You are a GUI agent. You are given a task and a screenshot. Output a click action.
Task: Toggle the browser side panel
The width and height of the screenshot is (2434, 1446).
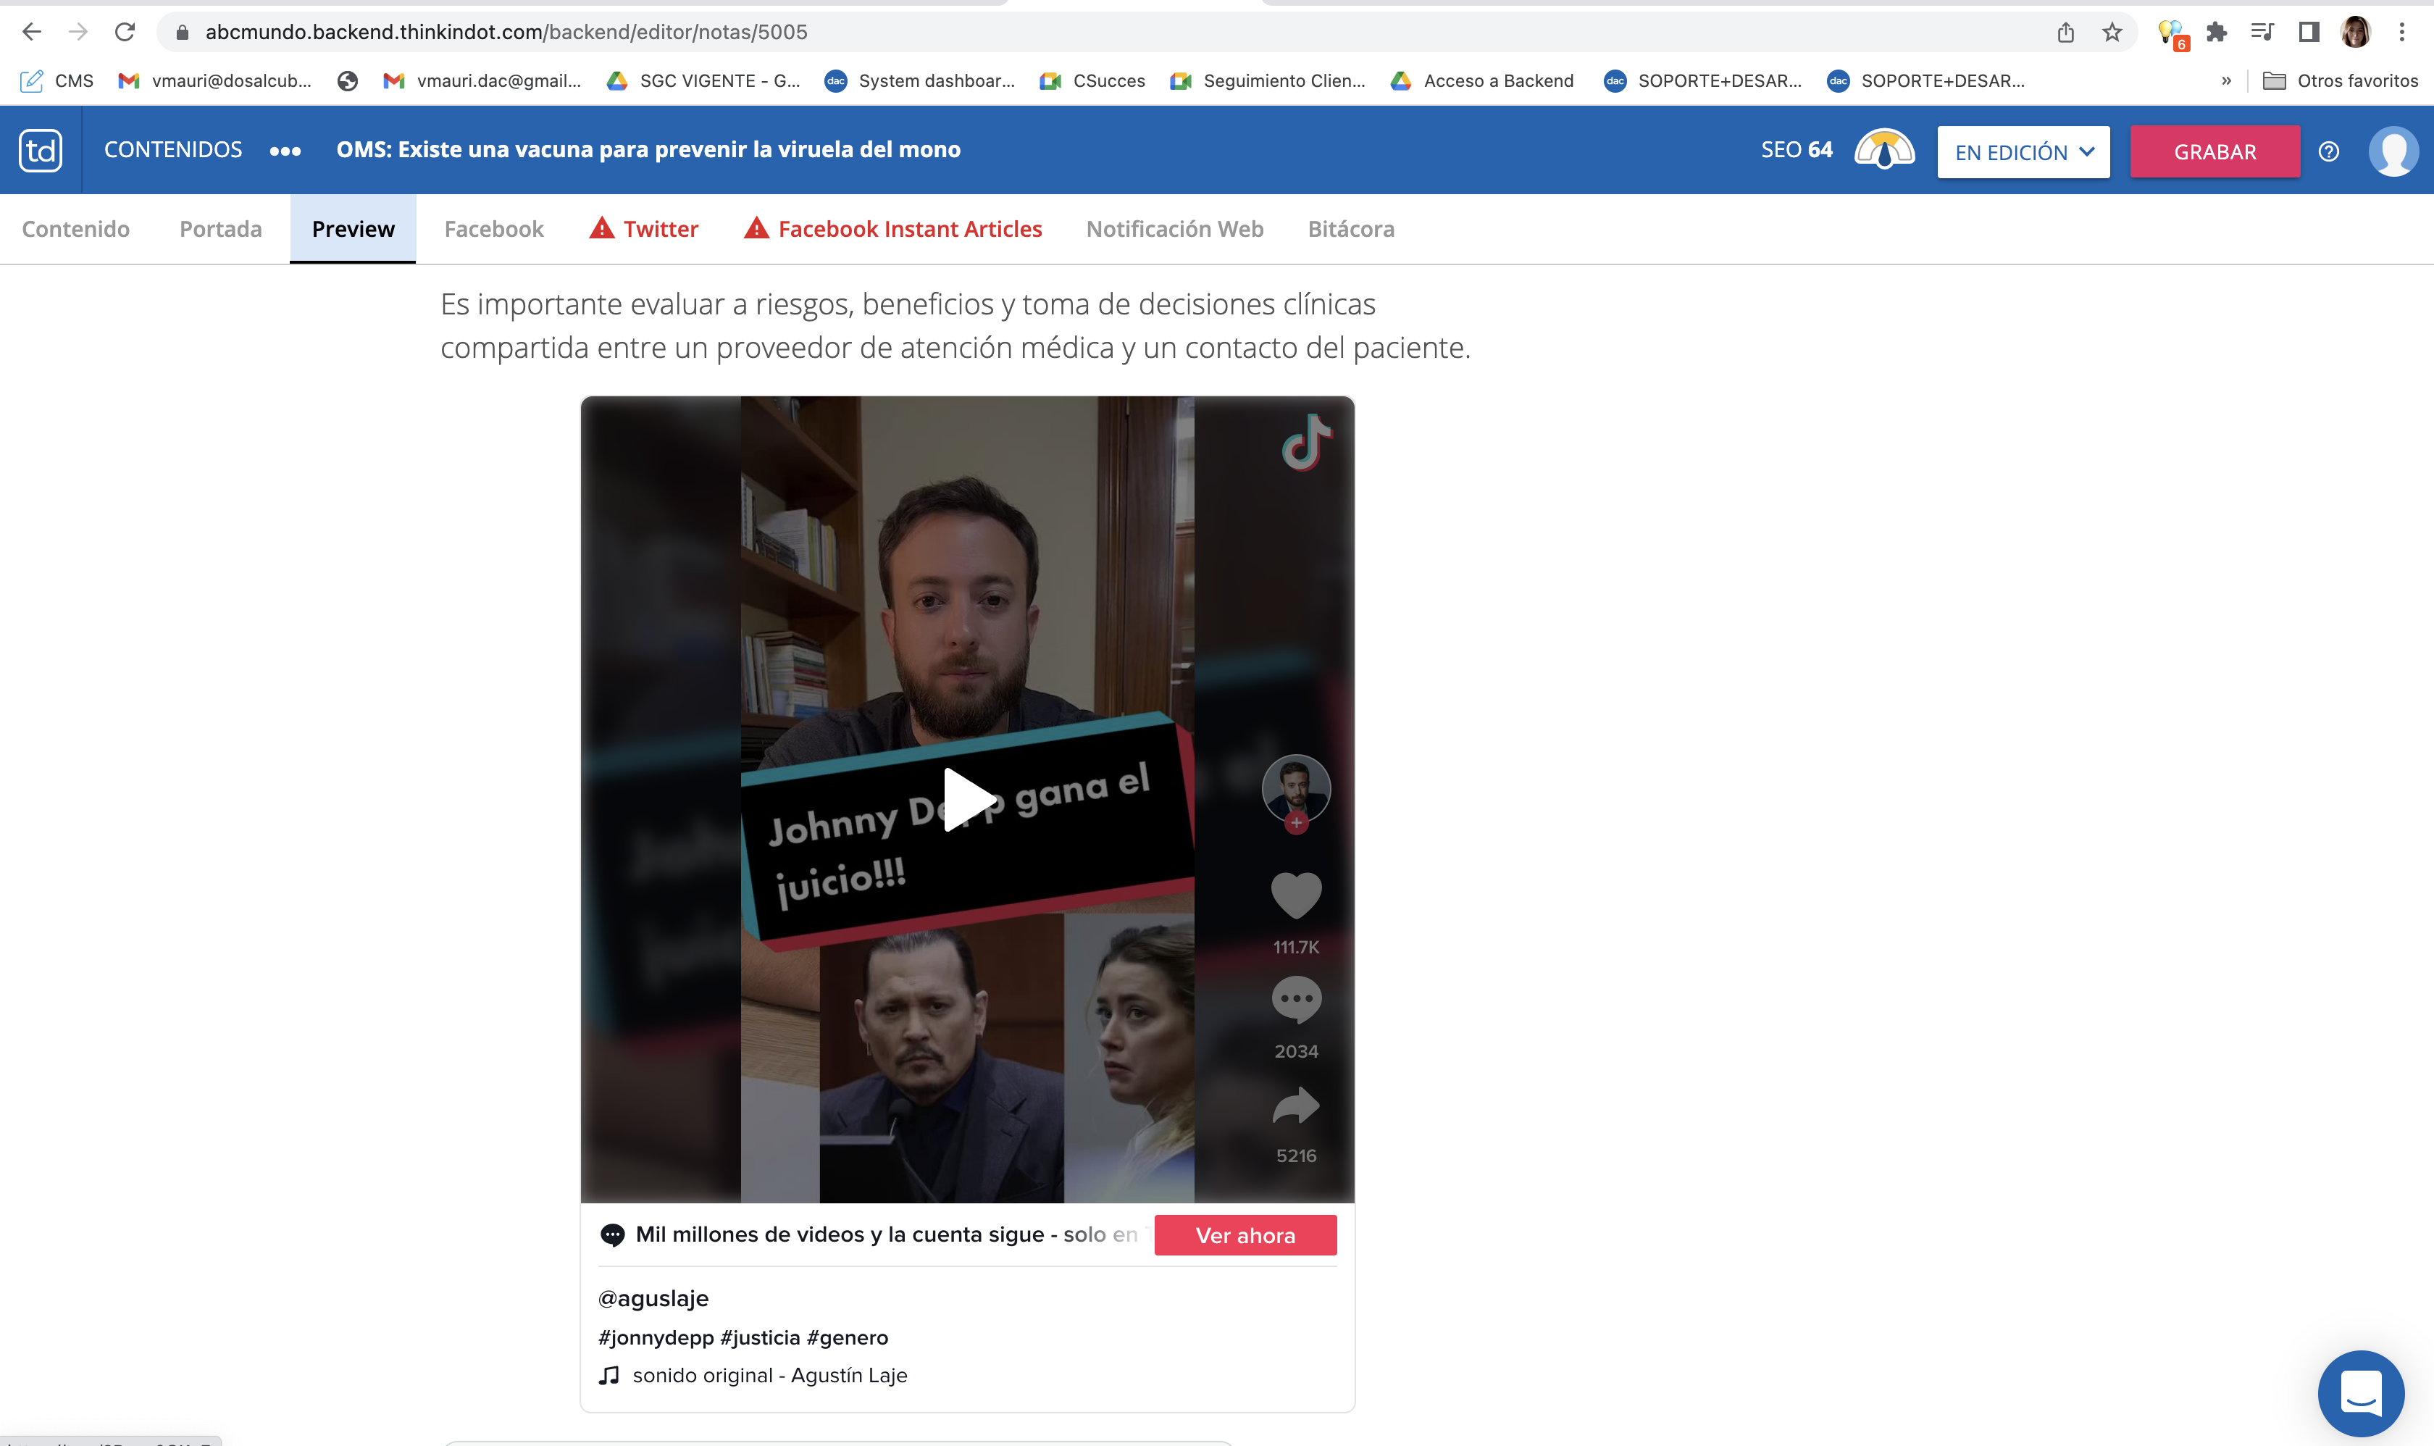point(2308,32)
